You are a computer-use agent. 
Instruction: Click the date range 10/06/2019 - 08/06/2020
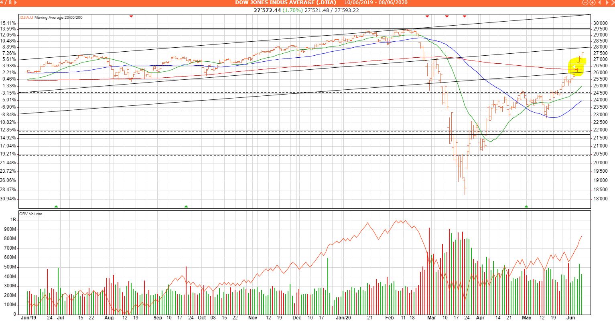[x=376, y=2]
